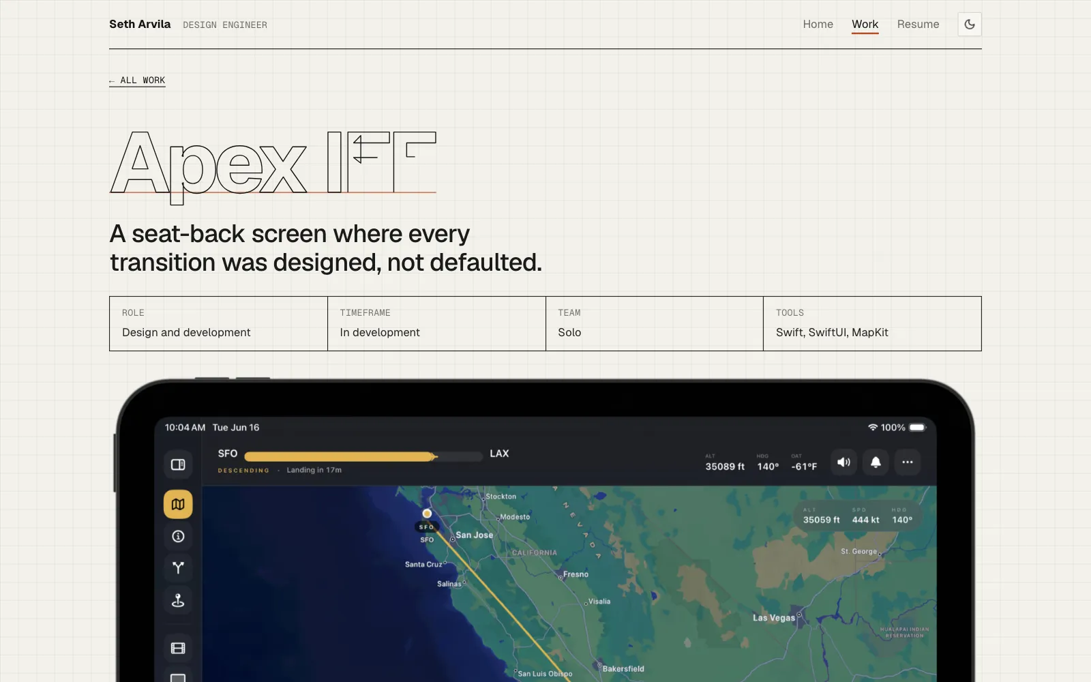Go back to All Work
1091x682 pixels.
click(137, 80)
